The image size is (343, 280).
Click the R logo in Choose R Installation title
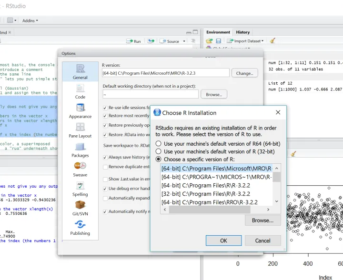point(157,112)
